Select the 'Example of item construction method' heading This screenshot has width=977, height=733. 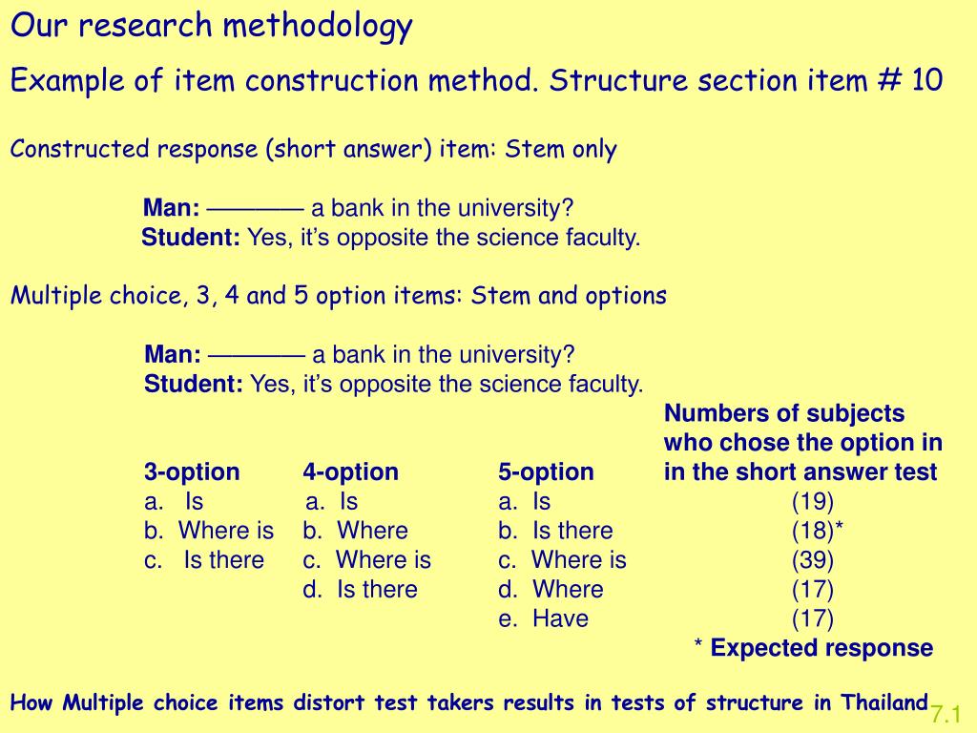click(477, 80)
